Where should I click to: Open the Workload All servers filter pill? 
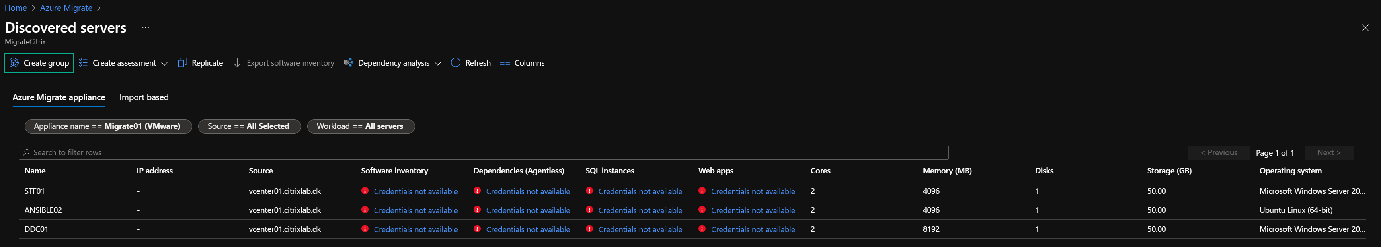click(x=361, y=126)
